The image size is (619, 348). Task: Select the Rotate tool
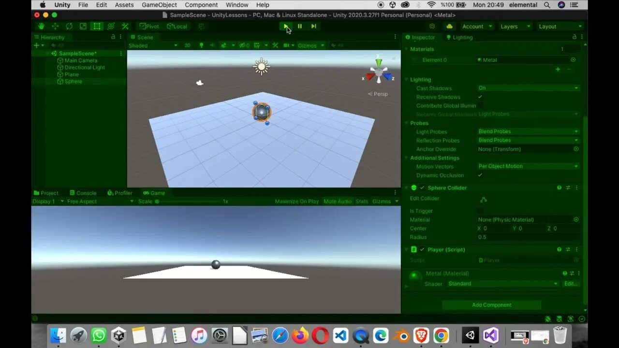(69, 26)
